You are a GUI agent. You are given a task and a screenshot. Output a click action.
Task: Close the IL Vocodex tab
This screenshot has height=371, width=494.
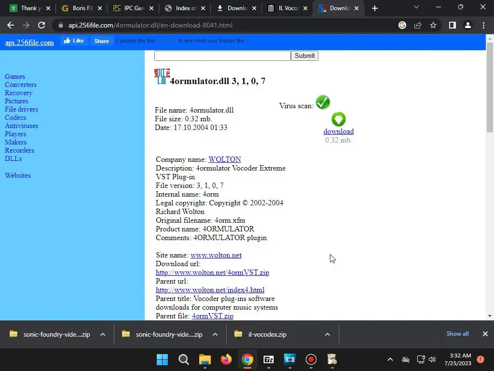[305, 9]
